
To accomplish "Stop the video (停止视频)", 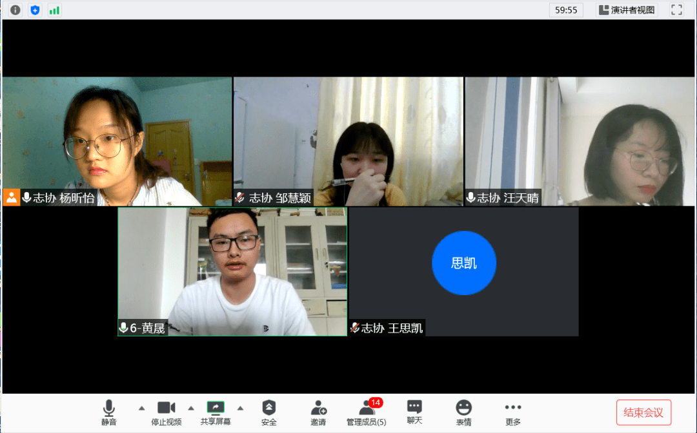I will (x=167, y=412).
